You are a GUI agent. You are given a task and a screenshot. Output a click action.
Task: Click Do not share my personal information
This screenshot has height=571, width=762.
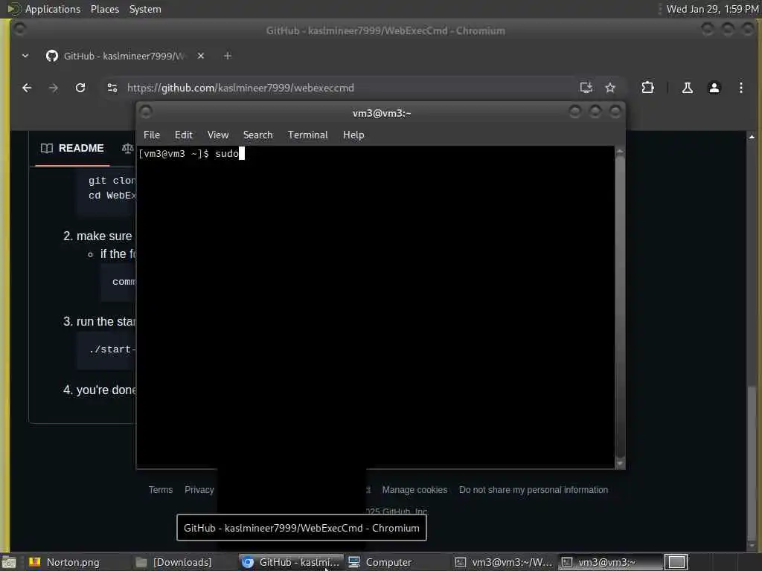534,490
